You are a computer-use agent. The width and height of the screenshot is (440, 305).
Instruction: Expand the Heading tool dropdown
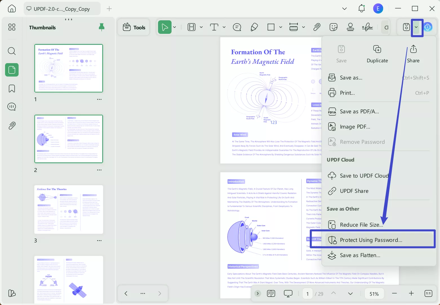pos(201,27)
